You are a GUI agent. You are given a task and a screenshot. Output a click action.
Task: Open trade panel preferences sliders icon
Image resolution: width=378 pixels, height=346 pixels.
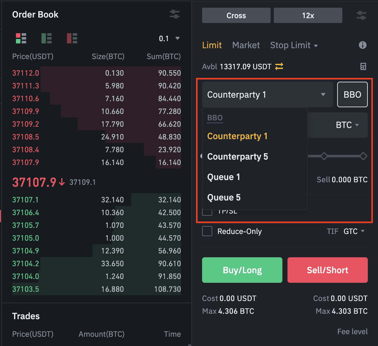361,15
